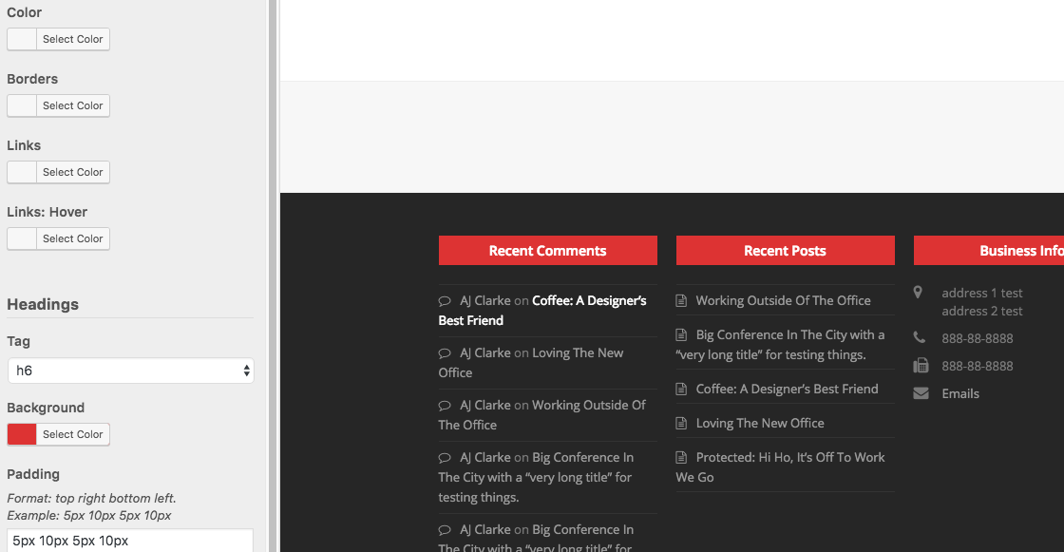Click document icon beside Protected: Hi Ho post
Image resolution: width=1064 pixels, height=552 pixels.
coord(681,457)
